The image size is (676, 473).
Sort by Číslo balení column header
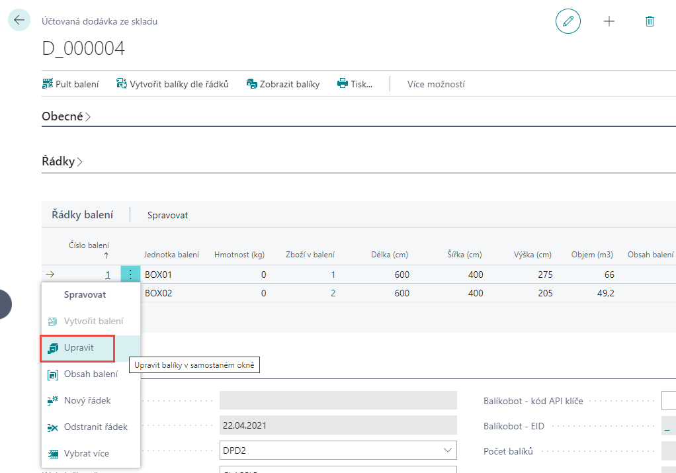point(89,245)
